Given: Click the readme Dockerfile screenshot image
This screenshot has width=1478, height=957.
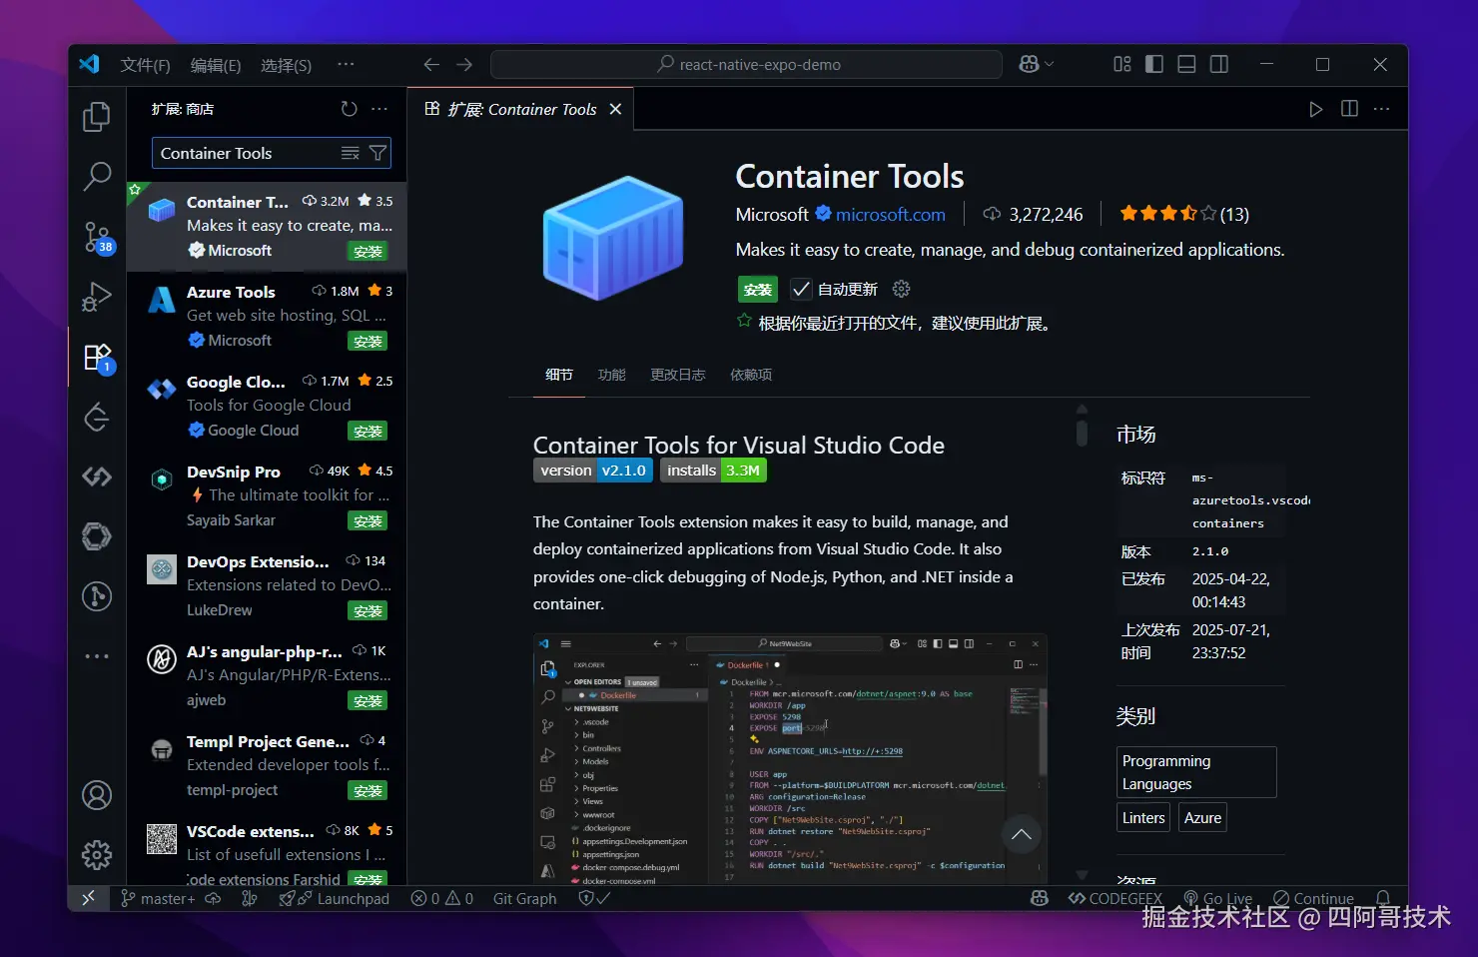Looking at the screenshot, I should pyautogui.click(x=791, y=758).
